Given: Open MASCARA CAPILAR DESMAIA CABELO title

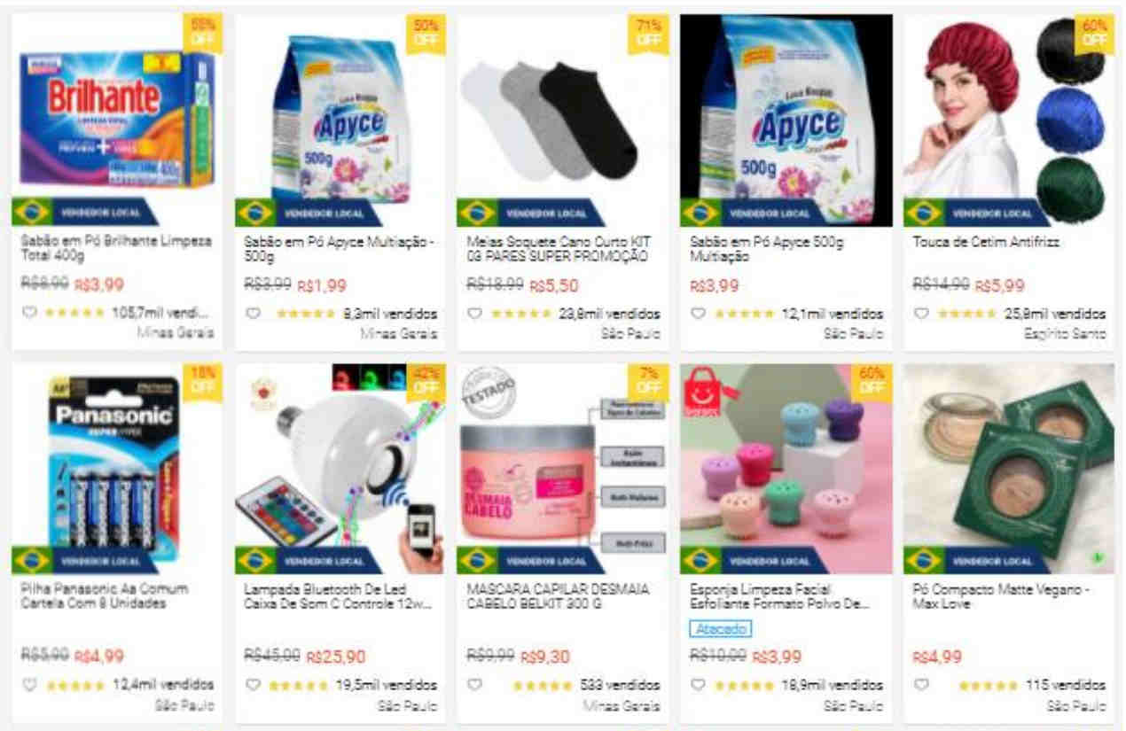Looking at the screenshot, I should [x=558, y=596].
